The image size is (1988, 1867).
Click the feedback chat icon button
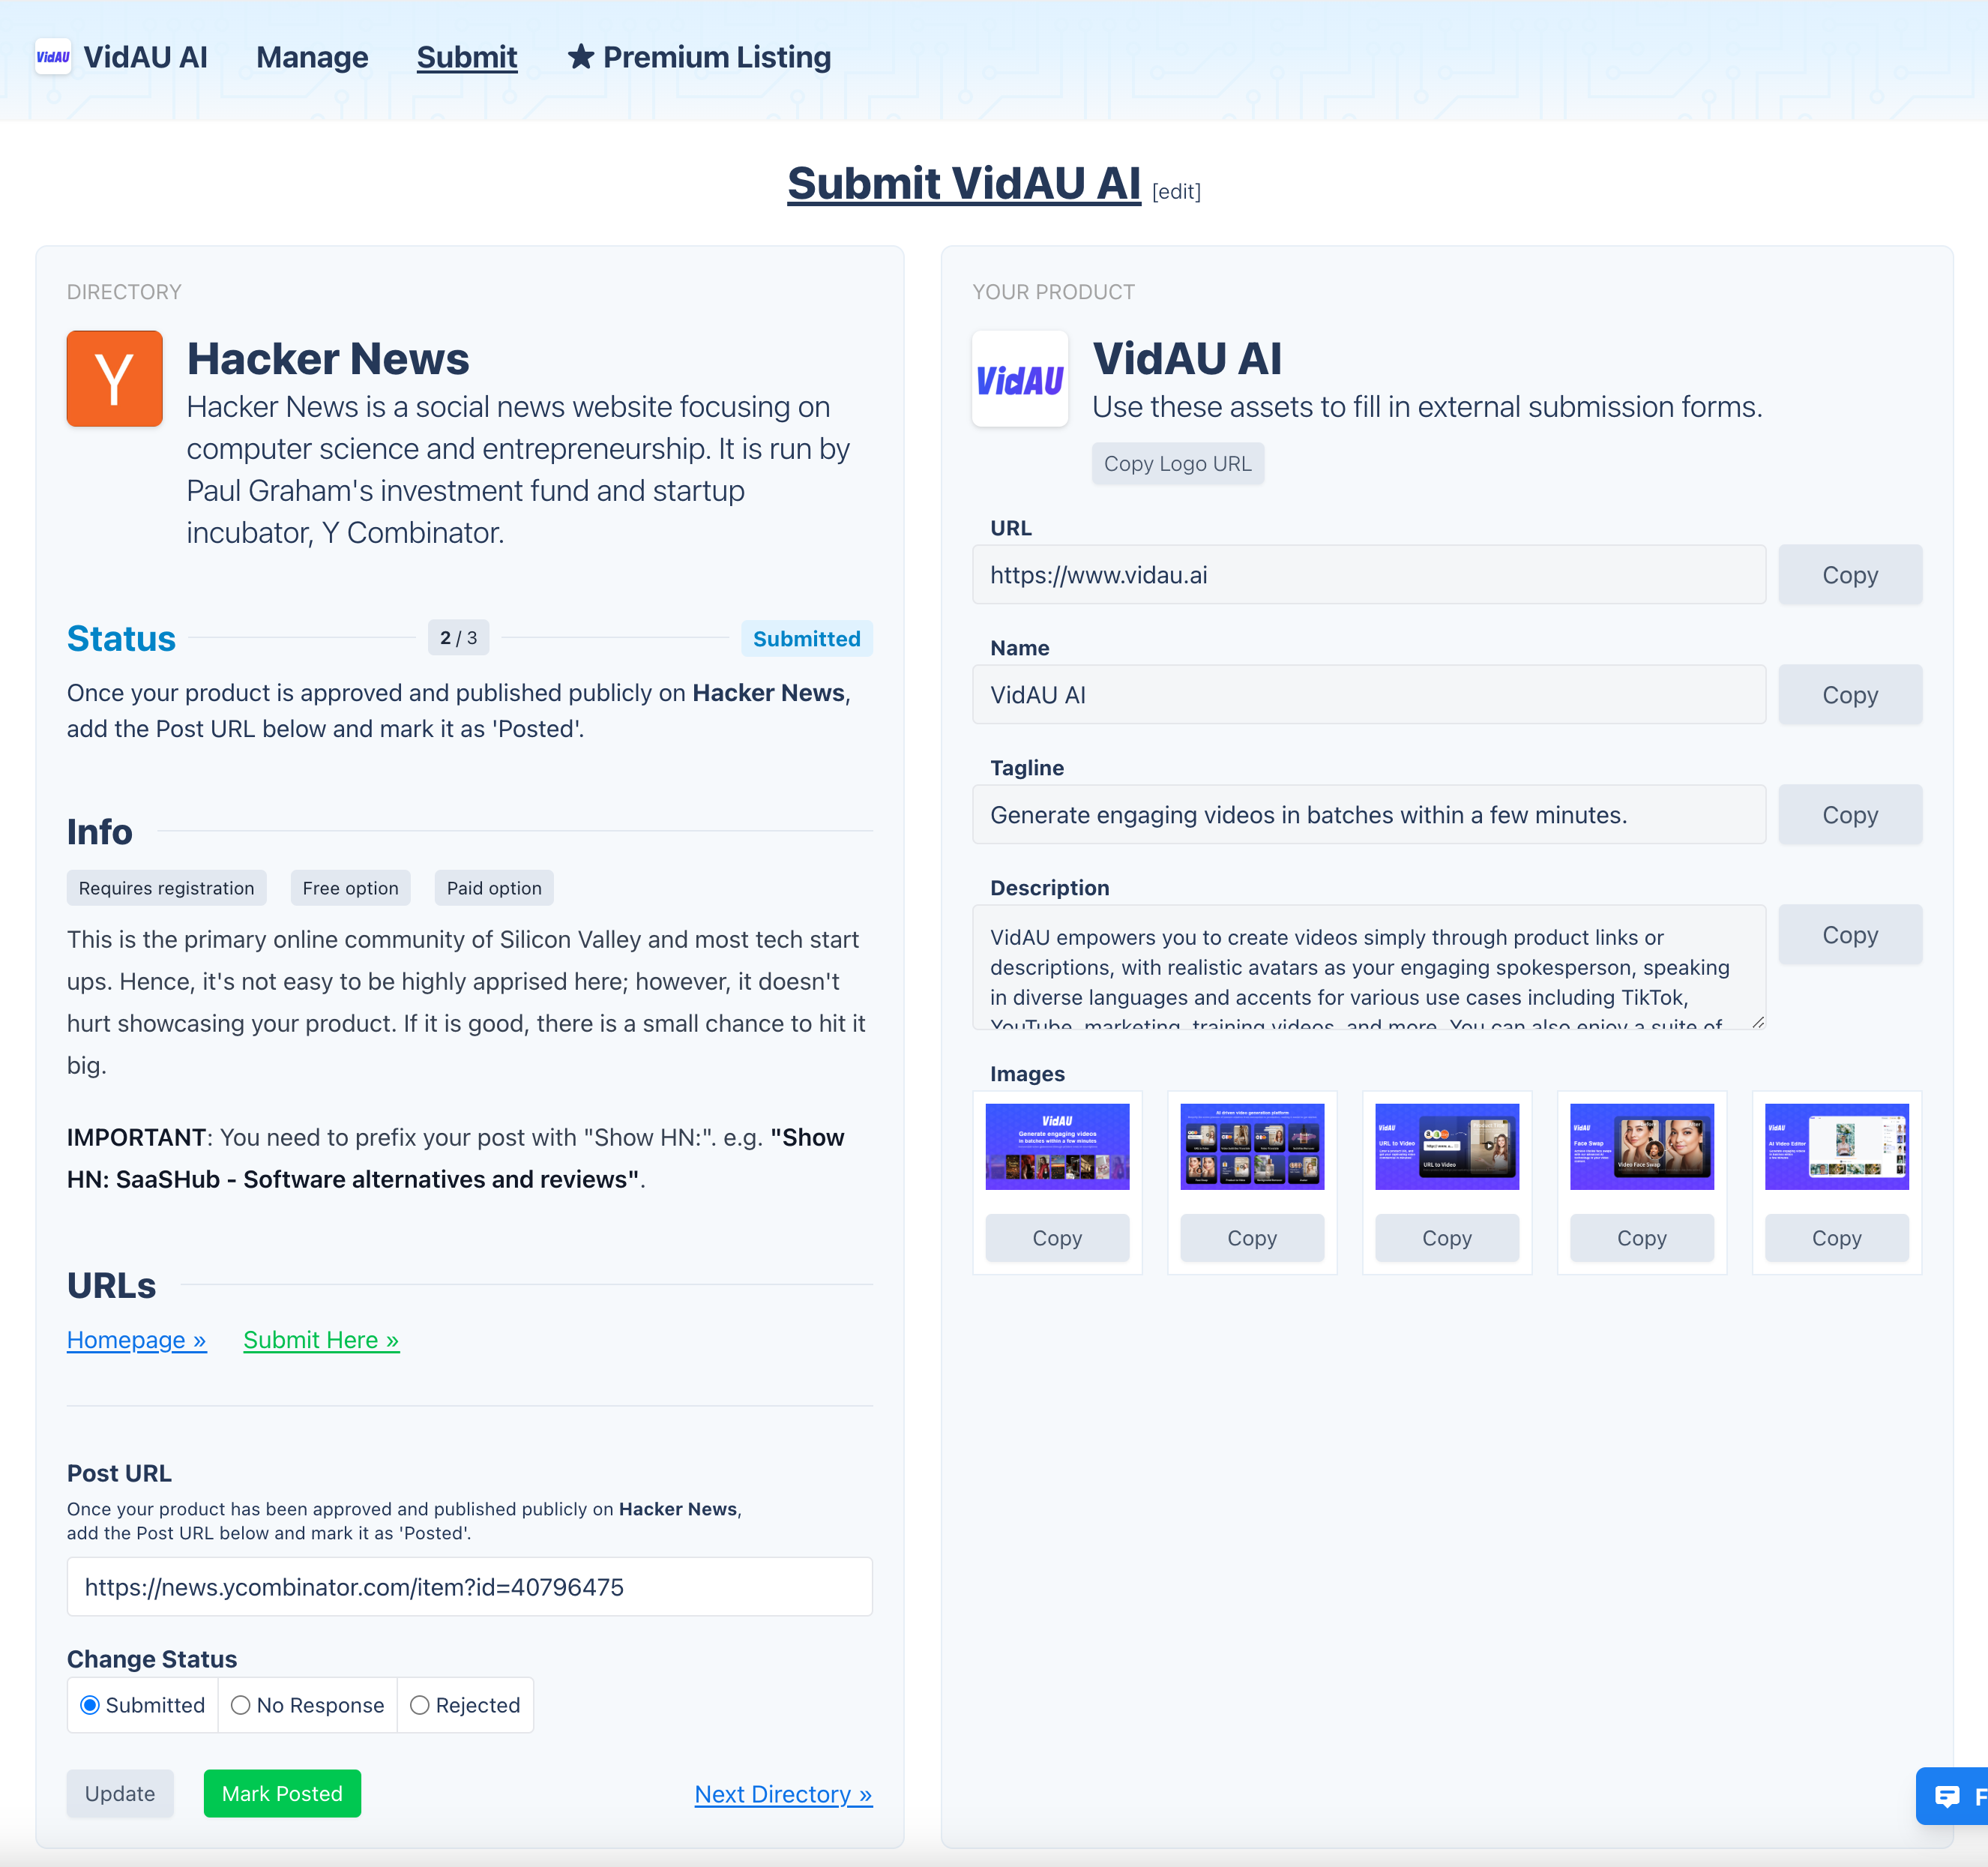1948,1796
